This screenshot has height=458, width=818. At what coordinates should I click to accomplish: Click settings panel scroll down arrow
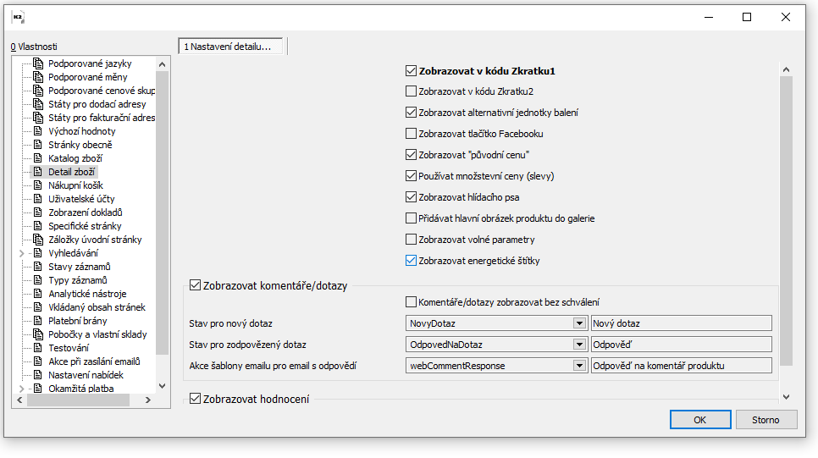coord(786,397)
